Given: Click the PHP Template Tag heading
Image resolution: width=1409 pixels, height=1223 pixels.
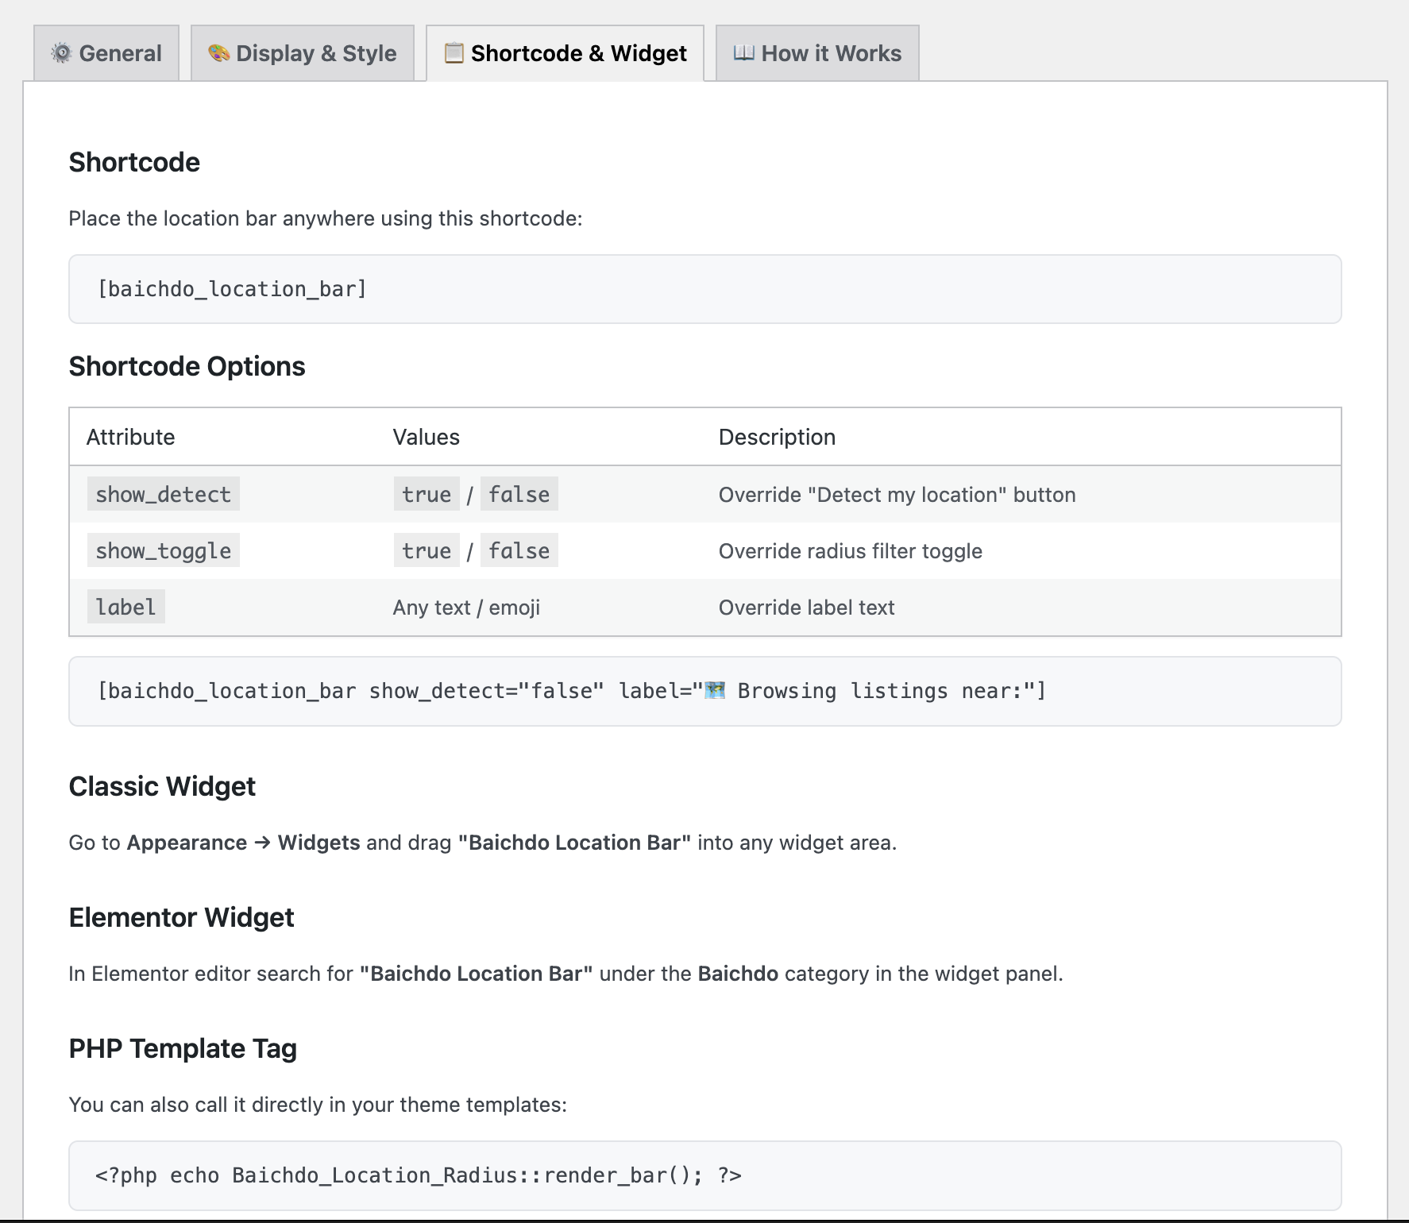Looking at the screenshot, I should [183, 1048].
